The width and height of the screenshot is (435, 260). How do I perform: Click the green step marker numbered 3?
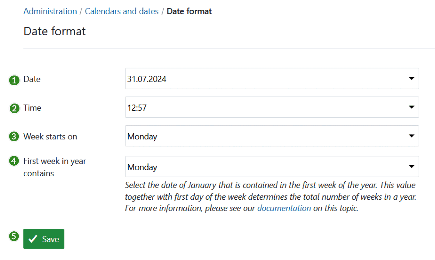pyautogui.click(x=14, y=137)
